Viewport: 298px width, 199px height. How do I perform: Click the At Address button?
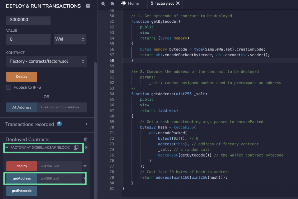coord(22,107)
